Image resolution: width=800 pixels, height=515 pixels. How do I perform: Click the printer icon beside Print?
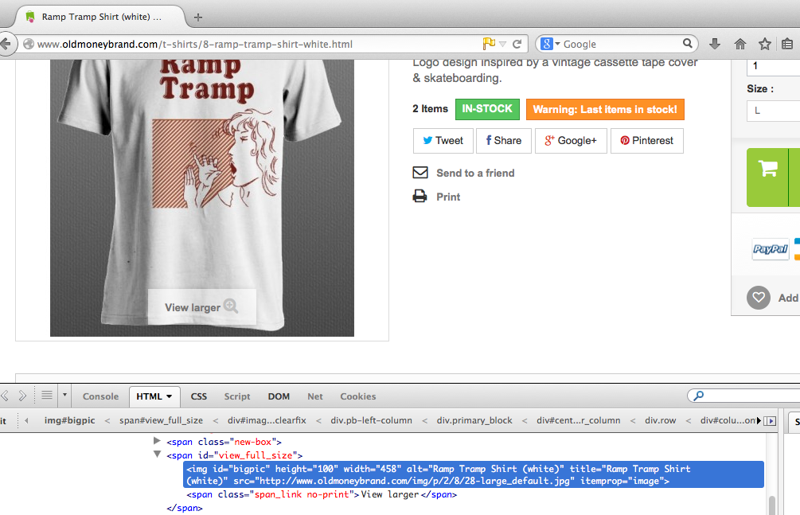(420, 196)
